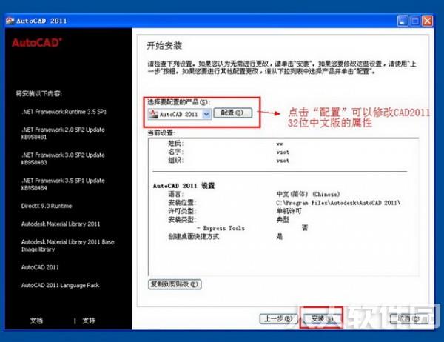Click the install path 'C:\Program Files\Autodesk\AutoCAD 2011\'

(x=338, y=203)
